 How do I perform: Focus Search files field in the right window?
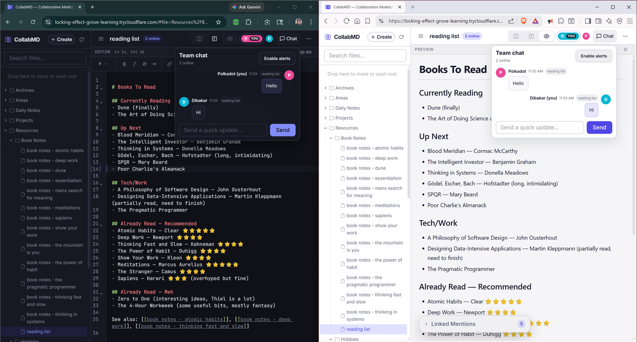(365, 56)
